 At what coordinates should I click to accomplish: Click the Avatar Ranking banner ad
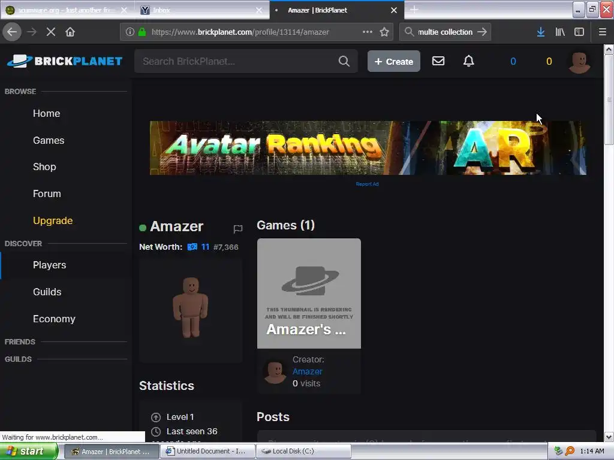[x=368, y=148]
